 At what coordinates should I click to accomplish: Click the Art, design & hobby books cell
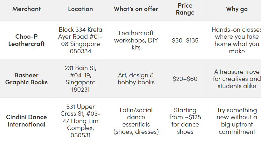pyautogui.click(x=136, y=79)
